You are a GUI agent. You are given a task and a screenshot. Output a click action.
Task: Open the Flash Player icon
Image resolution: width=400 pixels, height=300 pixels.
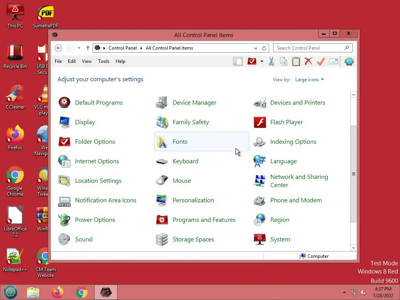[x=260, y=122]
